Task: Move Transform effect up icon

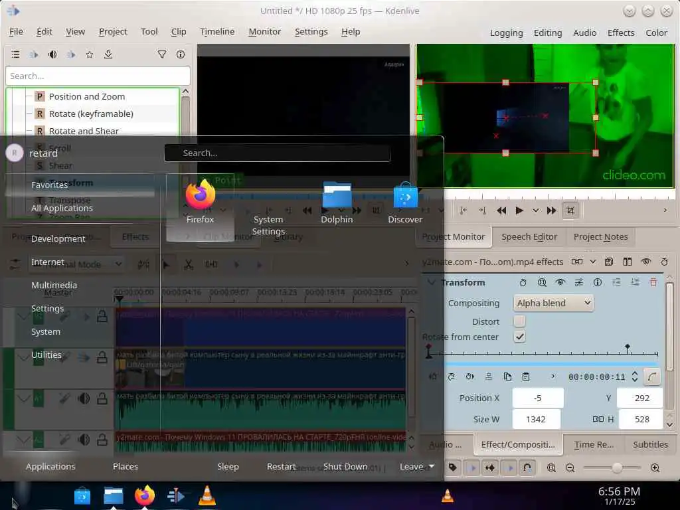Action: pyautogui.click(x=616, y=282)
